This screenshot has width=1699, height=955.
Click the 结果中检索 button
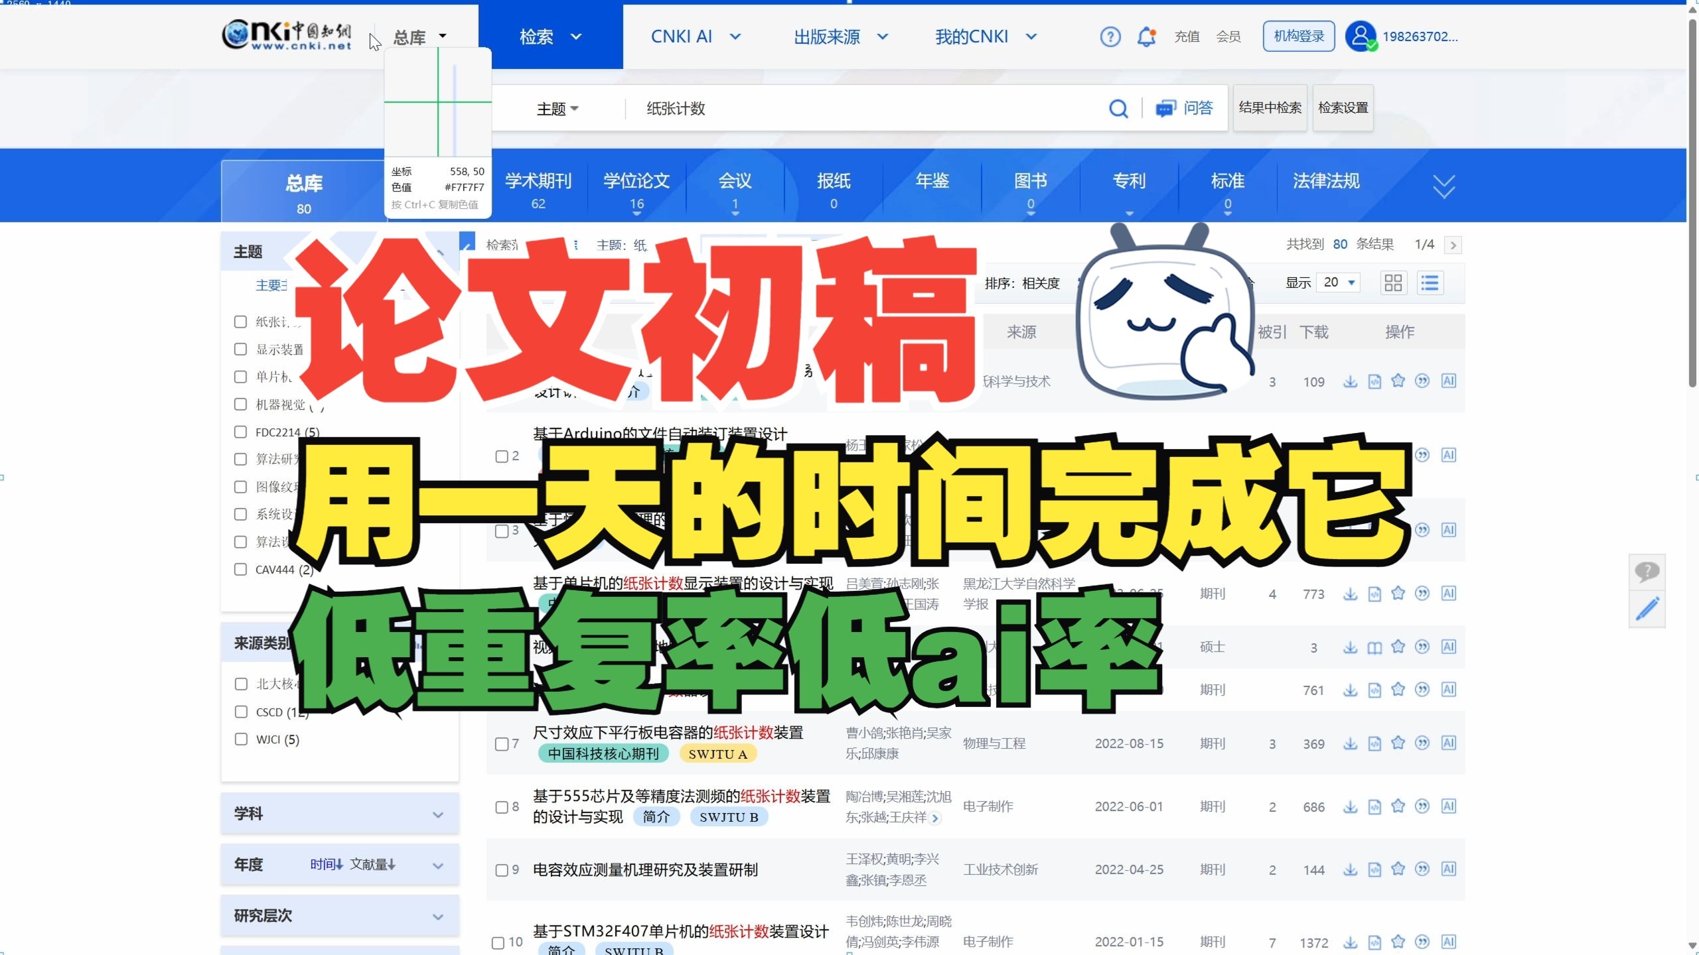[x=1270, y=107]
